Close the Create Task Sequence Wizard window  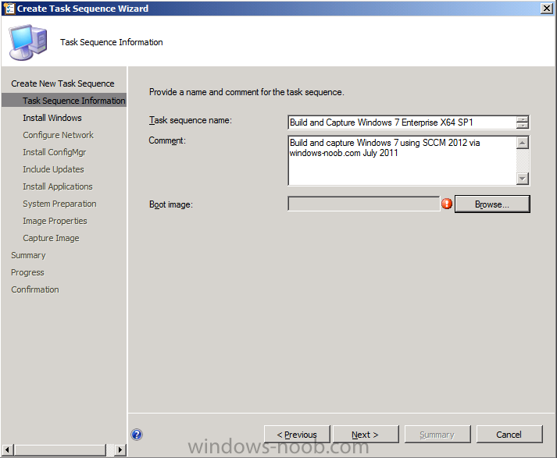click(x=546, y=8)
